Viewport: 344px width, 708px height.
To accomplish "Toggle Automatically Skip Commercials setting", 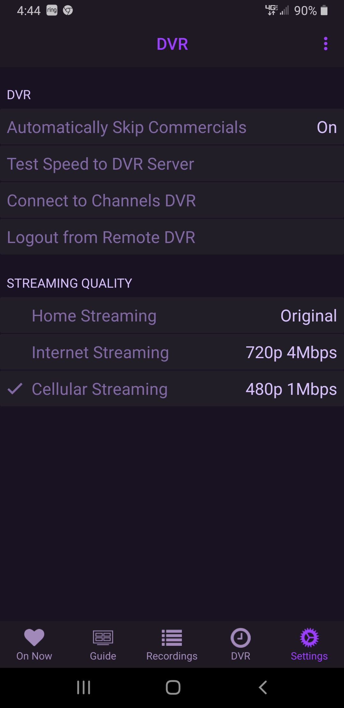I will [127, 127].
